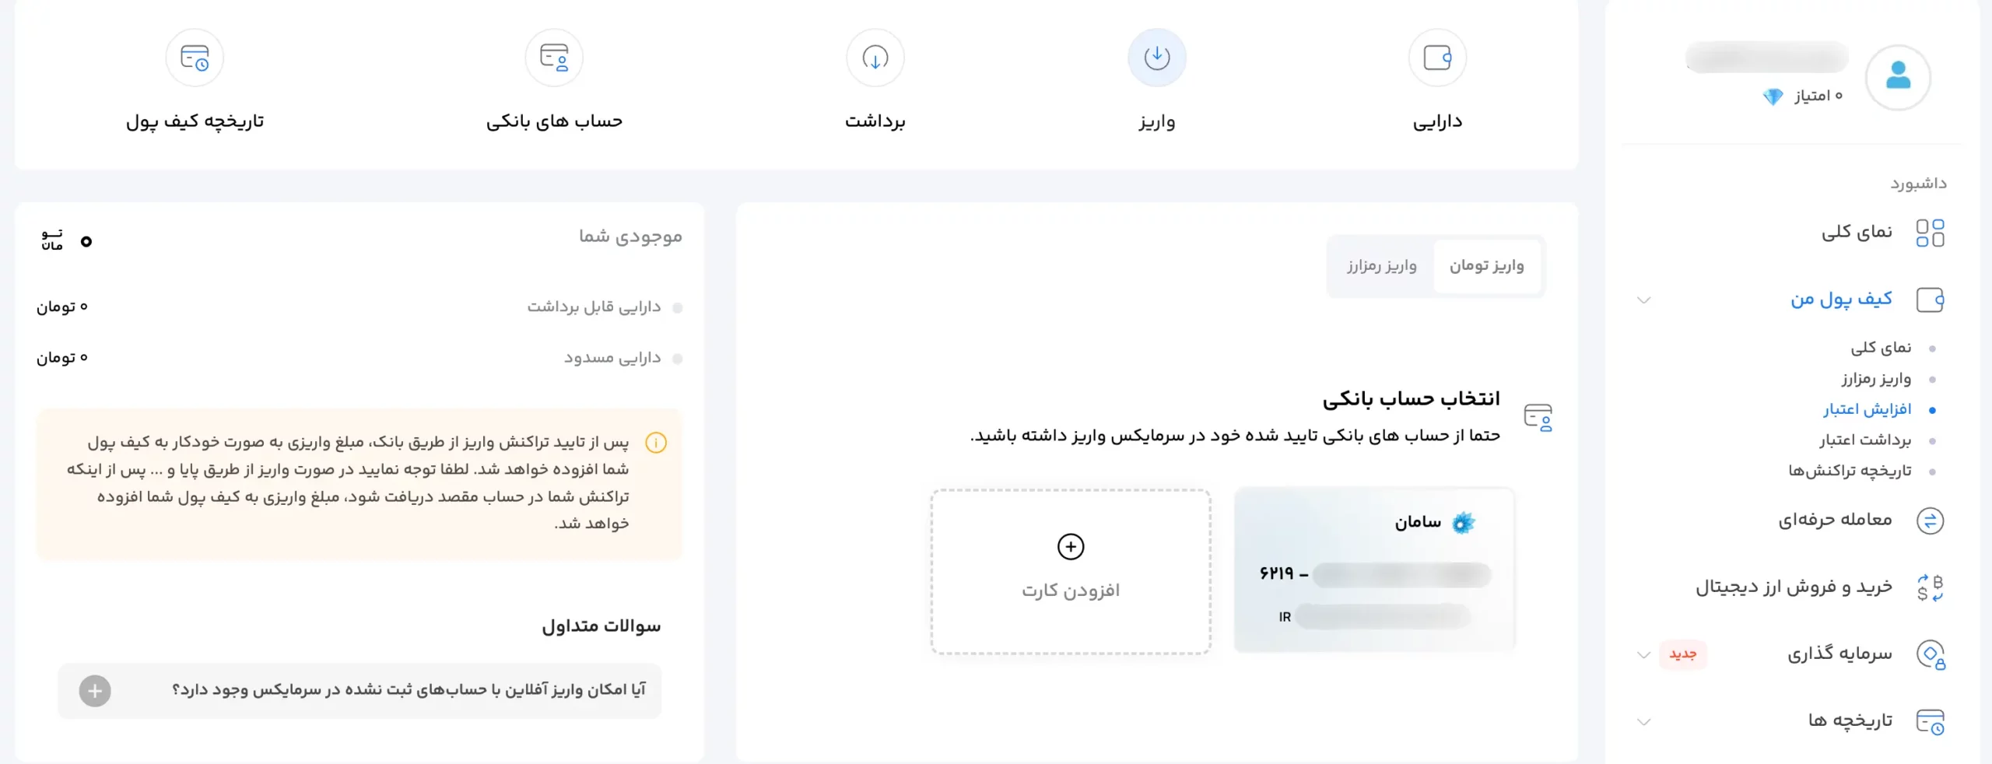Click the info icon in the deposit notice

tap(658, 443)
